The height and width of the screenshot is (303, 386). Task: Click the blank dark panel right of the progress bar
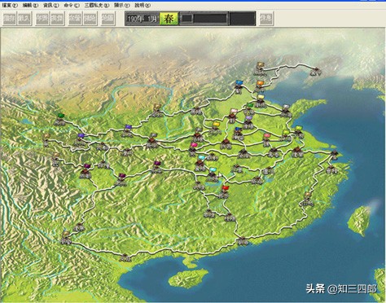pyautogui.click(x=242, y=19)
